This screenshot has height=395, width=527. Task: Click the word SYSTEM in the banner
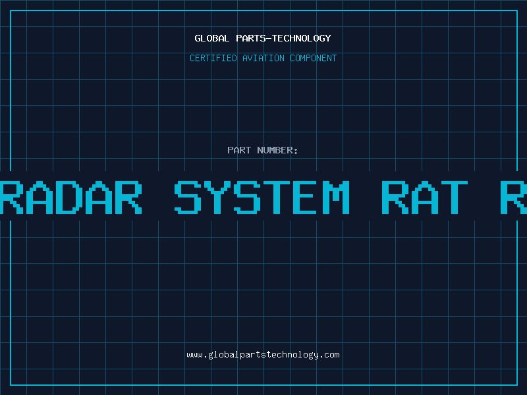click(262, 197)
